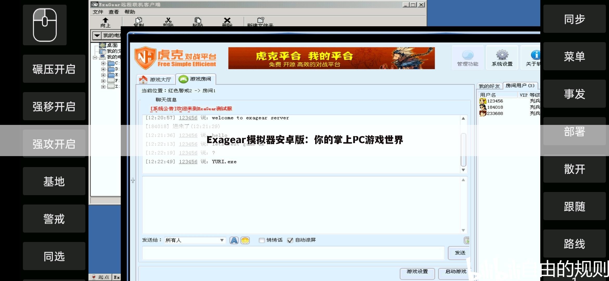The image size is (609, 281).
Task: Click chat log scroll-down arrow
Action: click(463, 170)
